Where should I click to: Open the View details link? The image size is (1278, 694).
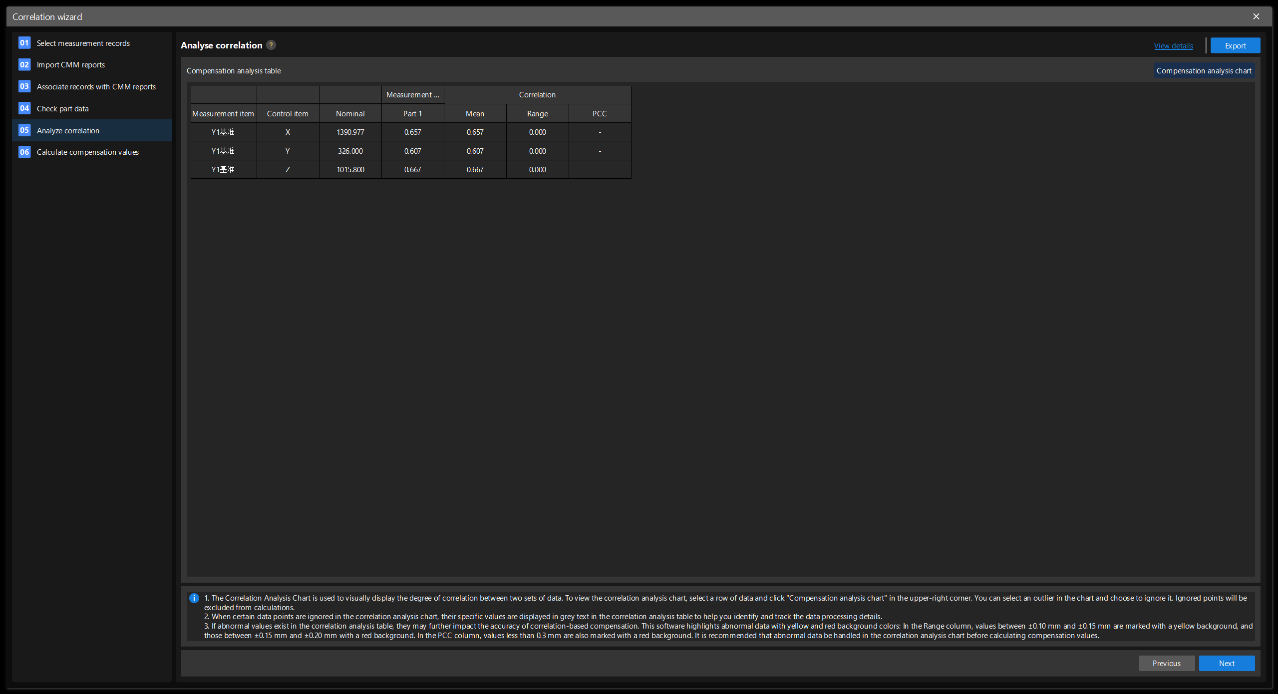coord(1173,45)
